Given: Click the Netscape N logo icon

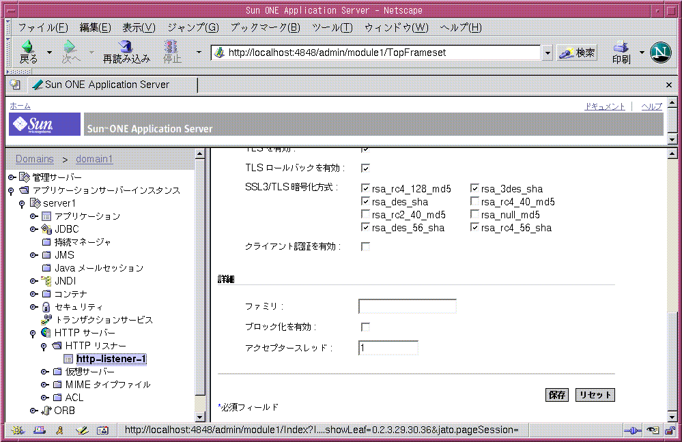Looking at the screenshot, I should click(x=660, y=52).
